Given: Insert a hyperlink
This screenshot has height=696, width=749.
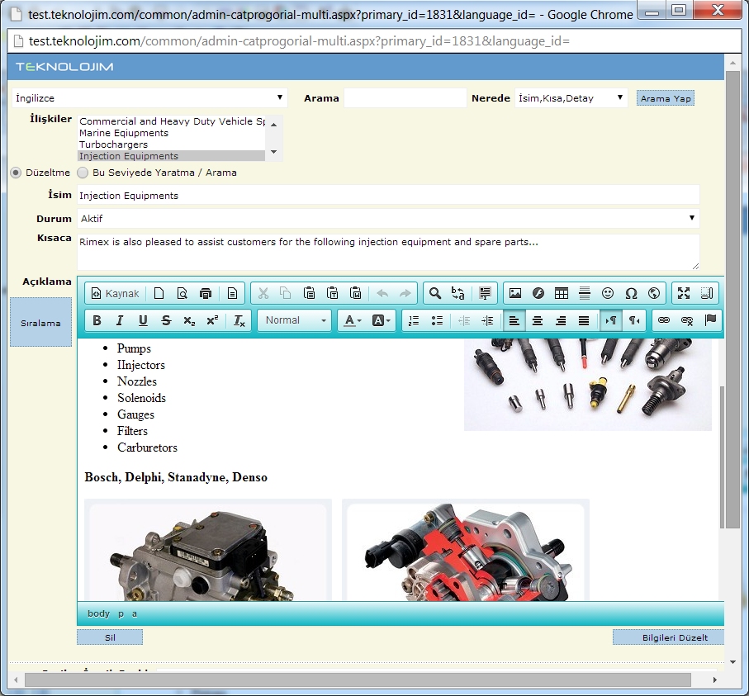Looking at the screenshot, I should click(x=664, y=320).
